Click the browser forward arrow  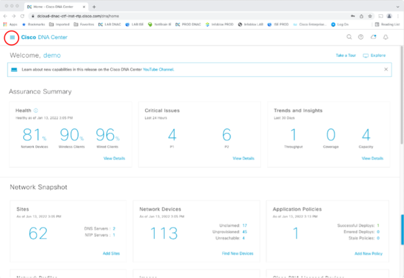(x=14, y=16)
